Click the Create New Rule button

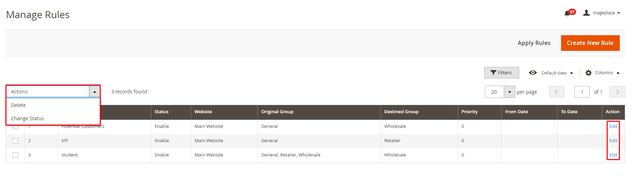tap(590, 43)
